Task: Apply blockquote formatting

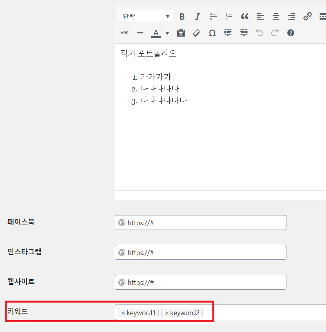Action: (244, 16)
